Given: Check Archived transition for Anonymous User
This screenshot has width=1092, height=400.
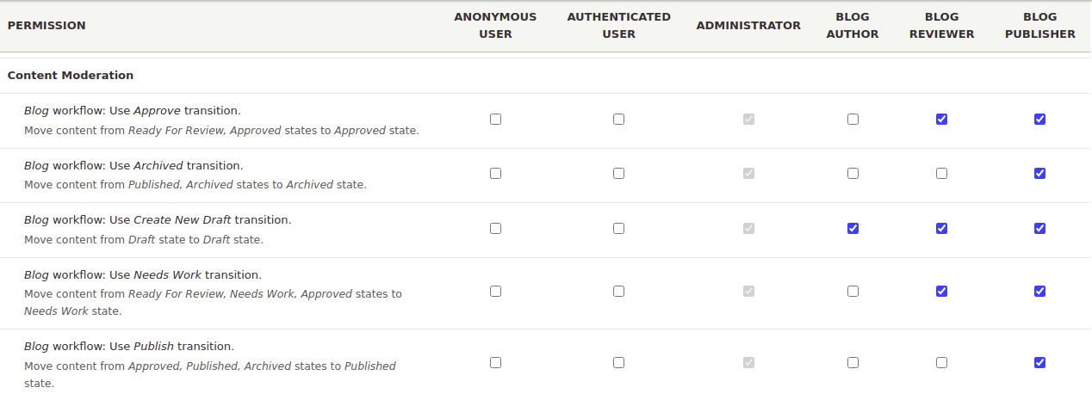Looking at the screenshot, I should [x=495, y=174].
